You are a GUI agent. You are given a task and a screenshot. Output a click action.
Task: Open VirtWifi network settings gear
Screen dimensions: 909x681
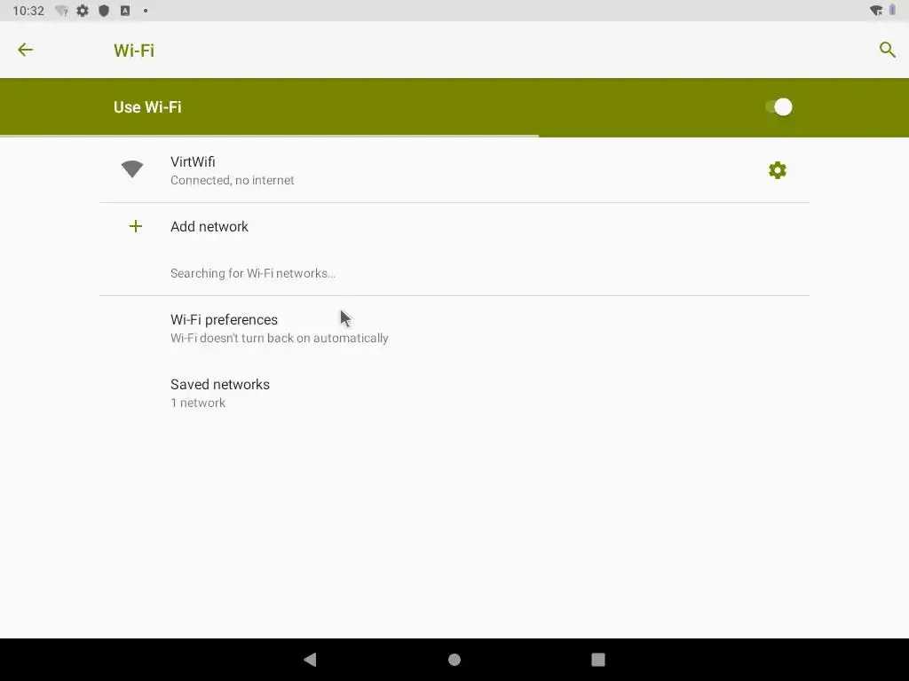(778, 170)
